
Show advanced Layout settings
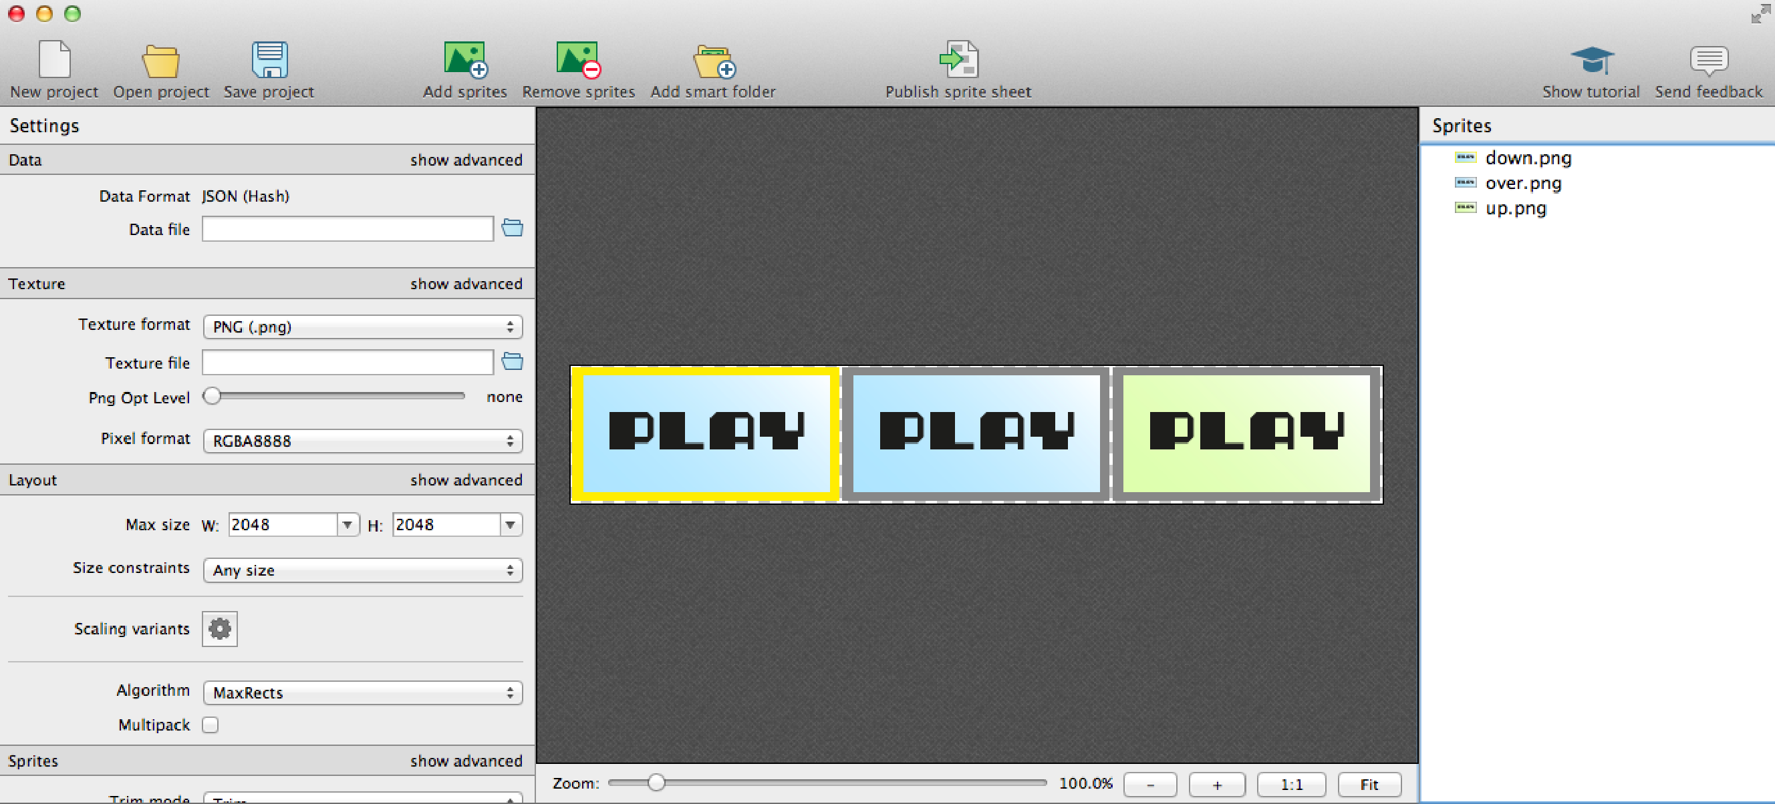(x=466, y=479)
